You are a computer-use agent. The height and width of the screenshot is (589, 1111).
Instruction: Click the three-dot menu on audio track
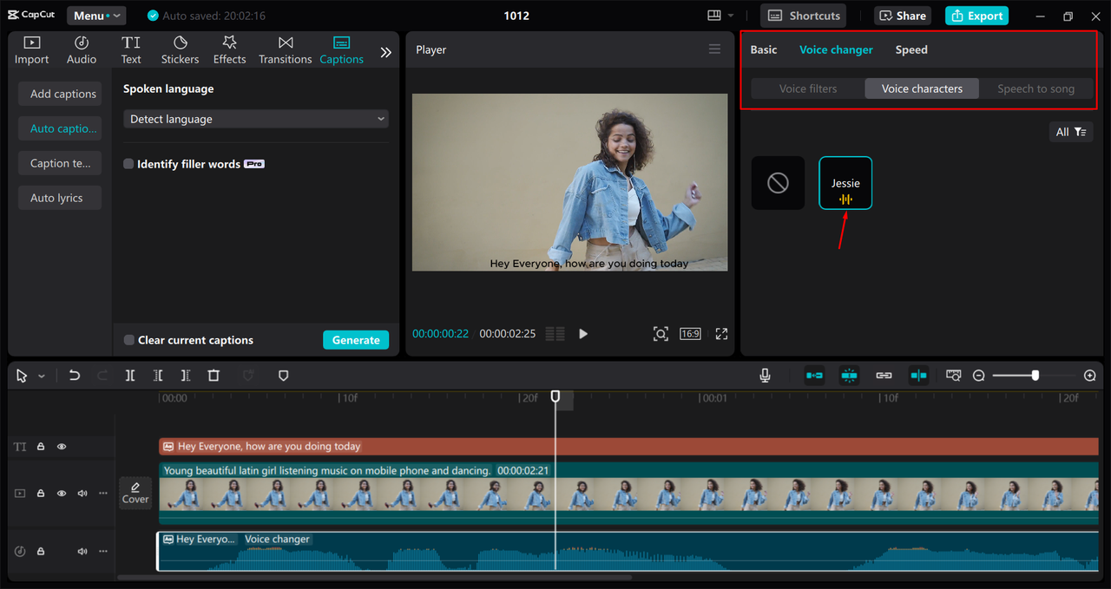click(103, 551)
